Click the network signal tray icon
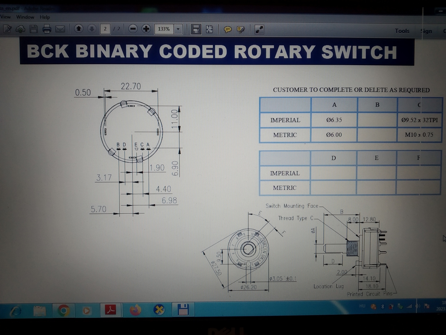Screen dimensions: 446x335 pos(409,306)
